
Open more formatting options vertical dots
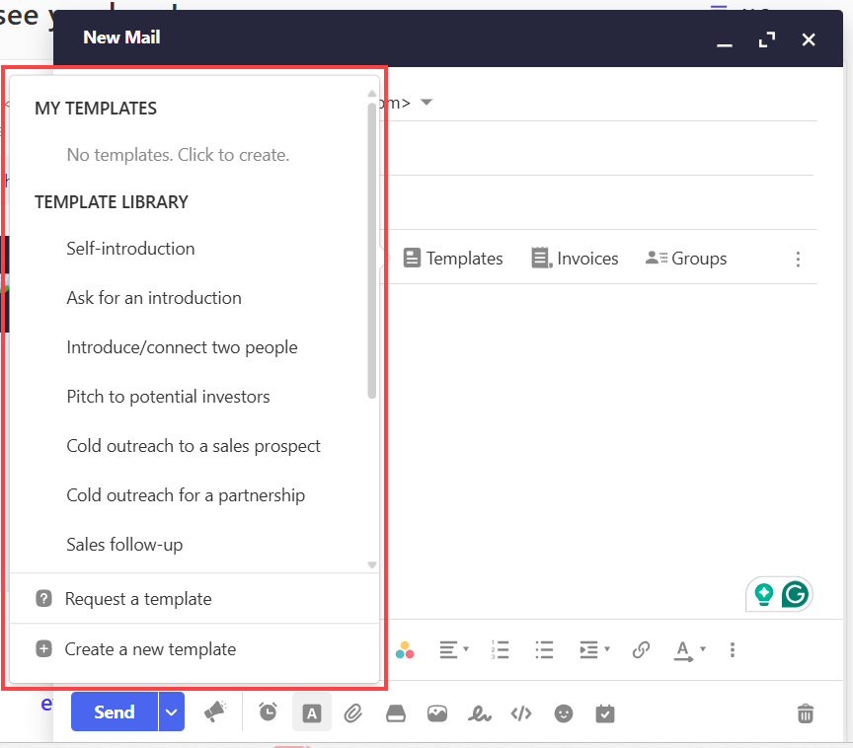[x=733, y=649]
